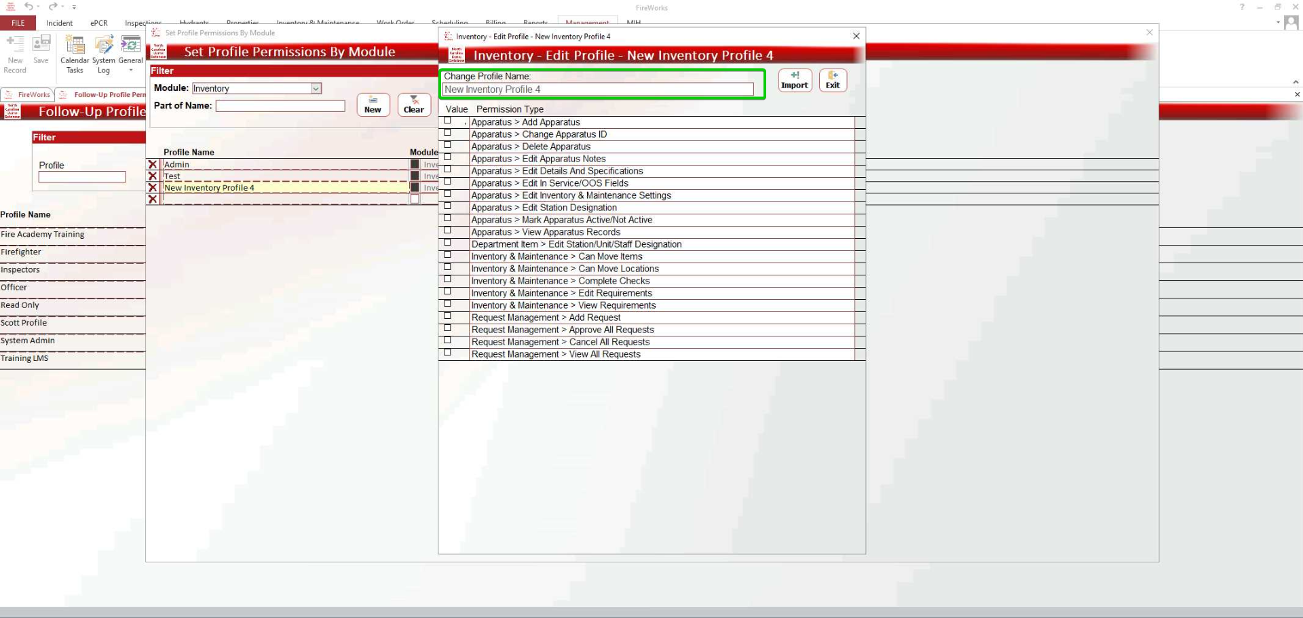Delete the Admin profile with red X
1303x618 pixels.
(153, 164)
